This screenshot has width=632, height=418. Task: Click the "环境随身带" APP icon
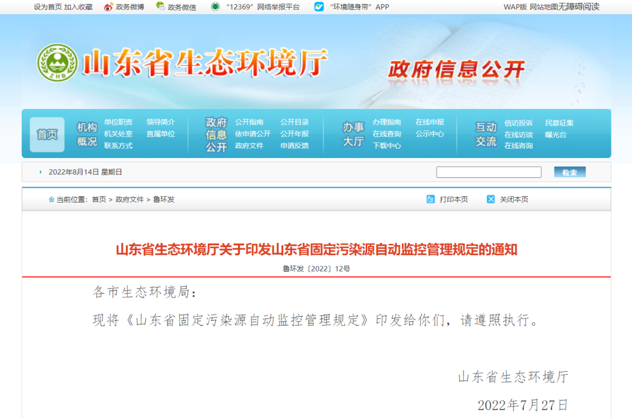click(319, 7)
